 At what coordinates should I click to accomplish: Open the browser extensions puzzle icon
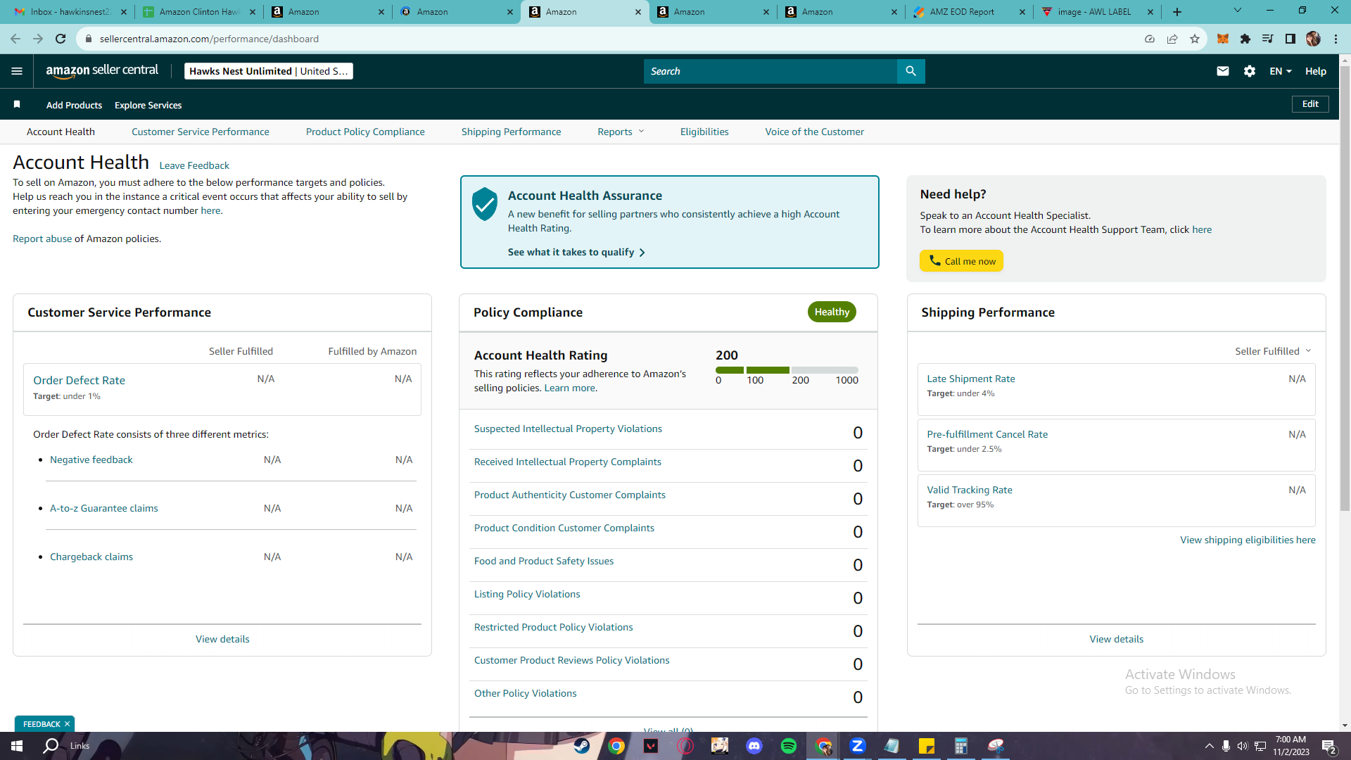(1245, 39)
